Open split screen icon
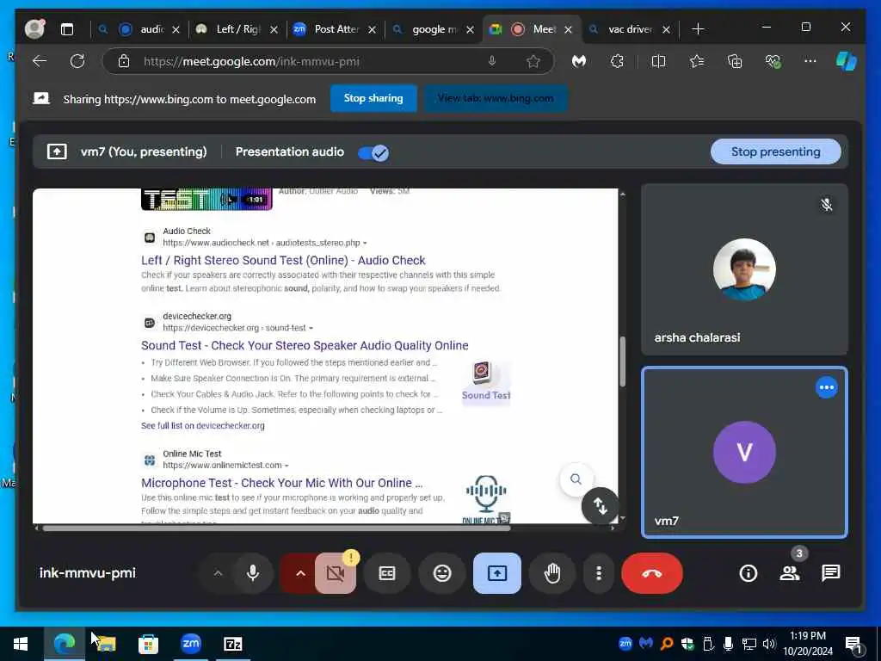 point(658,61)
